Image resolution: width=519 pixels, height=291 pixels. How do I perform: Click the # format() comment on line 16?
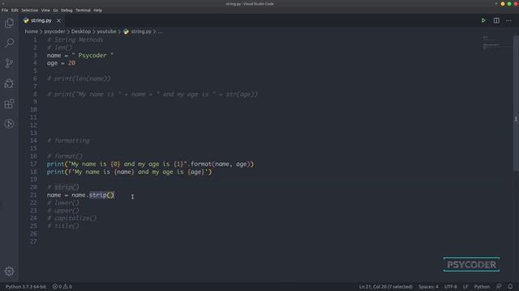(65, 156)
